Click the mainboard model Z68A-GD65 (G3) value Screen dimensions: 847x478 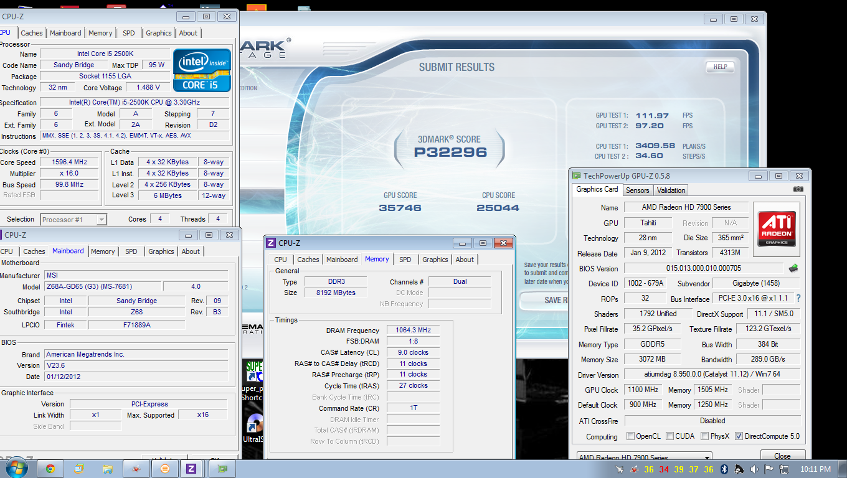102,286
